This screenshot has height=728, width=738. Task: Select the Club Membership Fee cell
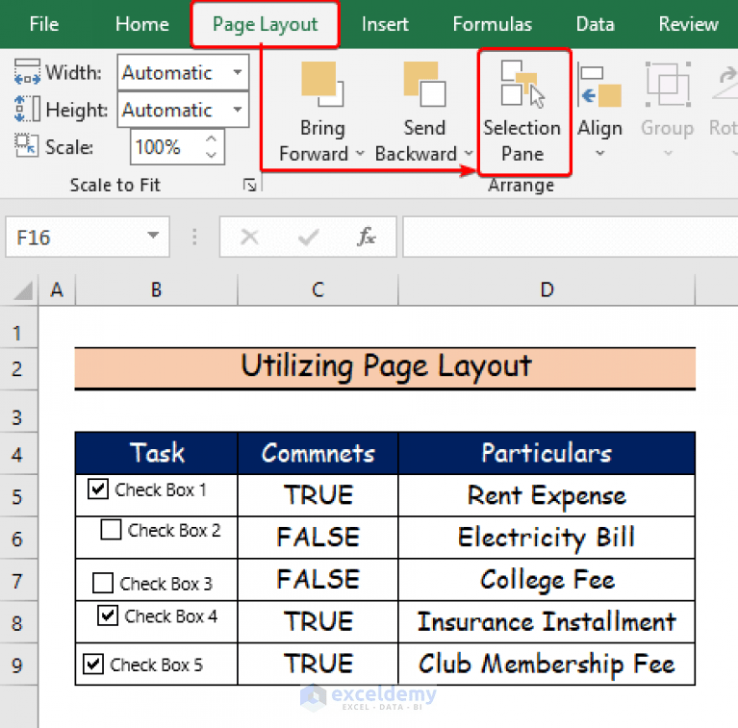pyautogui.click(x=547, y=664)
